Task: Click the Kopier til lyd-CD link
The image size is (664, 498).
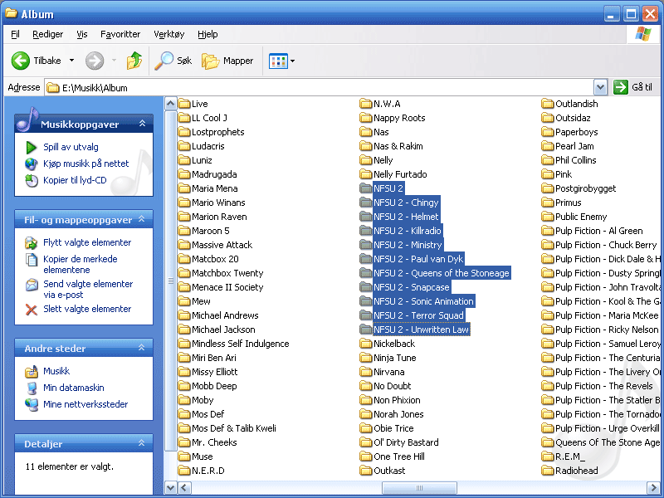Action: pos(75,180)
